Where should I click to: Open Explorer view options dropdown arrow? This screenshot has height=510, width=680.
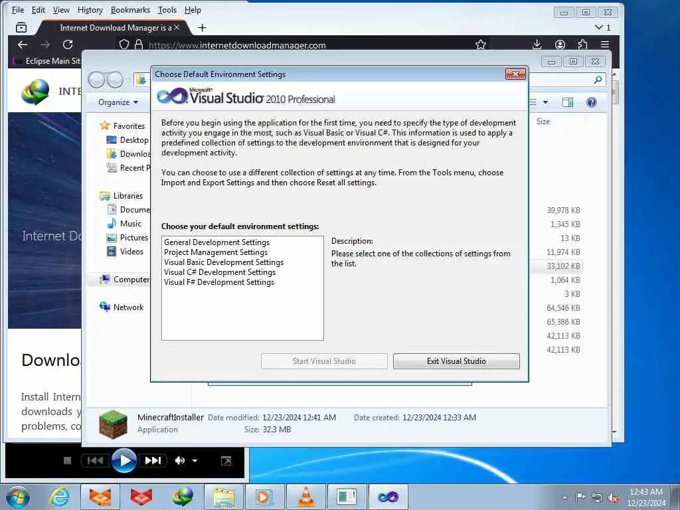point(545,102)
